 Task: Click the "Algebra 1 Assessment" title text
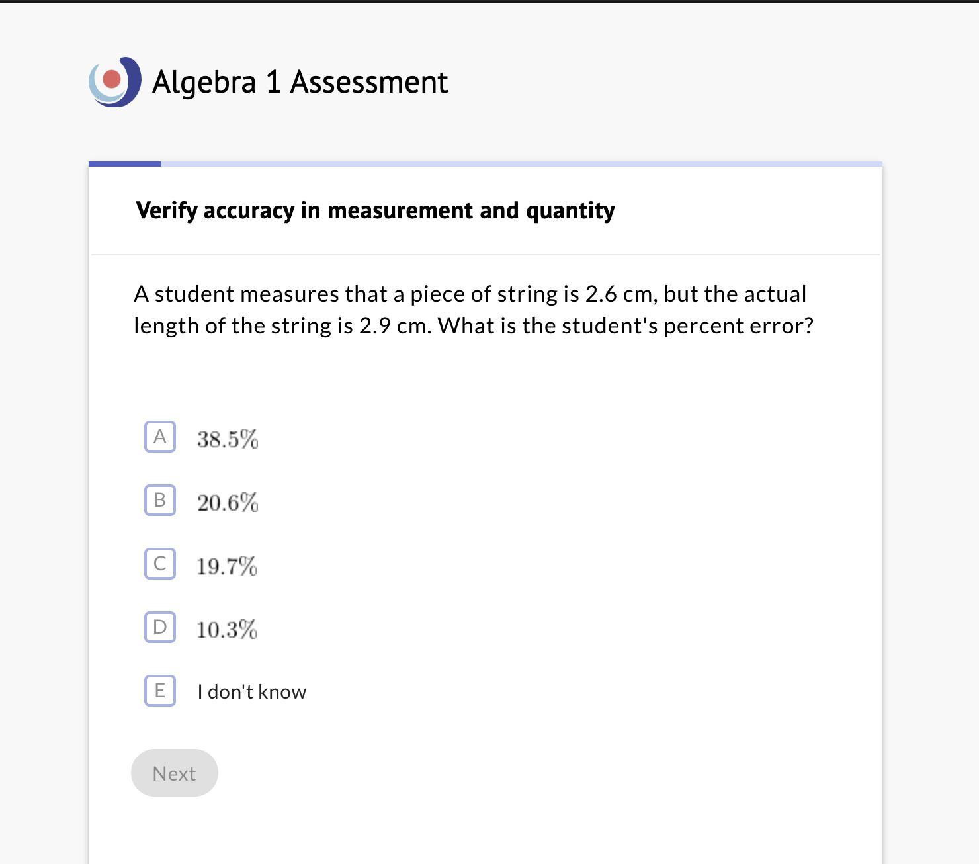click(300, 82)
